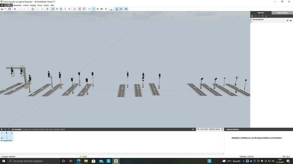This screenshot has height=164, width=293.
Task: Select the Ks Vorsignal model thumbnail
Action: [7, 137]
